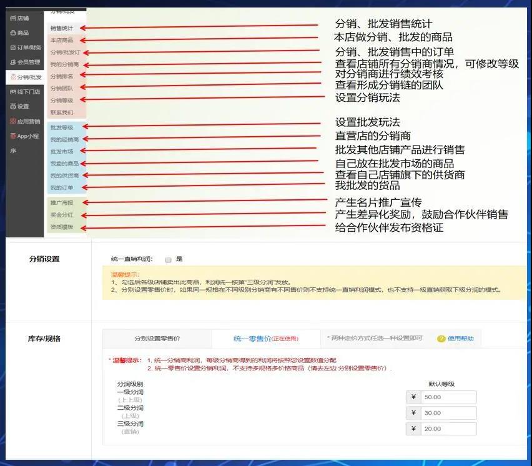Image resolution: width=532 pixels, height=466 pixels.
Task: Enable the 统一直销利润 checkbox
Action: coord(168,259)
